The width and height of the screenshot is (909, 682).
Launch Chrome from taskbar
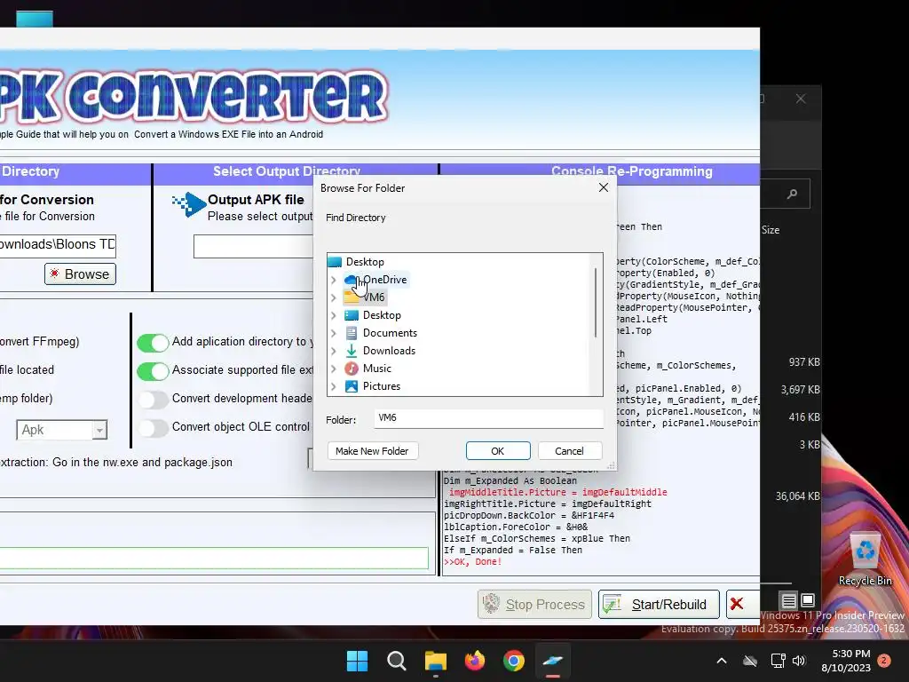click(514, 661)
